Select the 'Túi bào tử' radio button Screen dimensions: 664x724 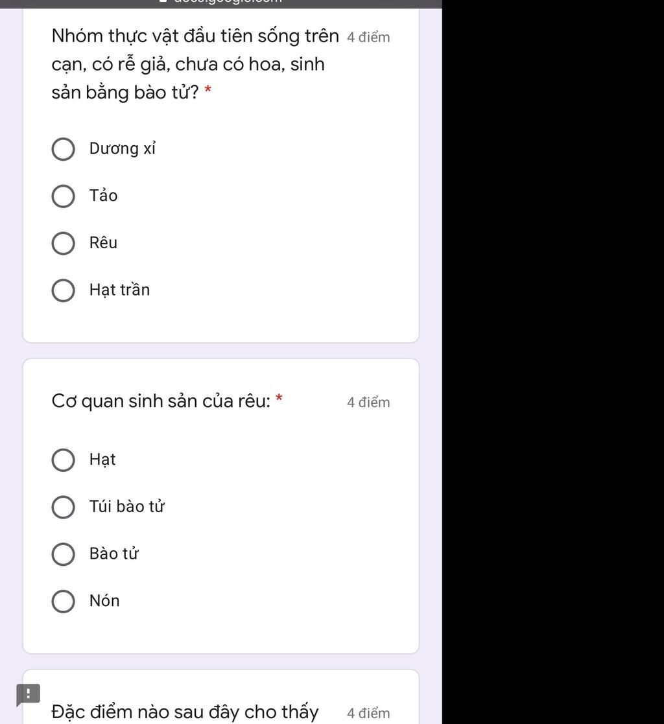coord(63,508)
